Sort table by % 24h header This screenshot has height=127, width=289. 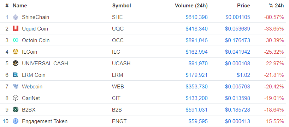coord(276,6)
